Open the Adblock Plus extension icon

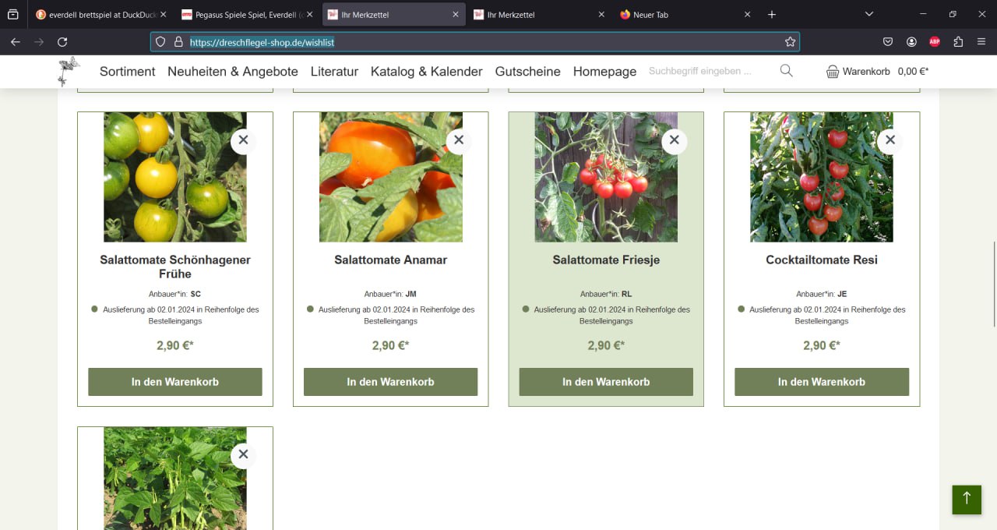click(x=935, y=42)
